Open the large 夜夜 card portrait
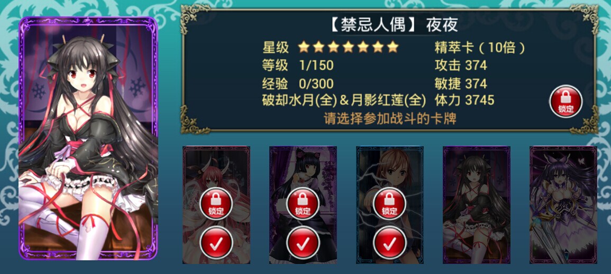Viewport: 611px width, 274px height. click(x=88, y=138)
